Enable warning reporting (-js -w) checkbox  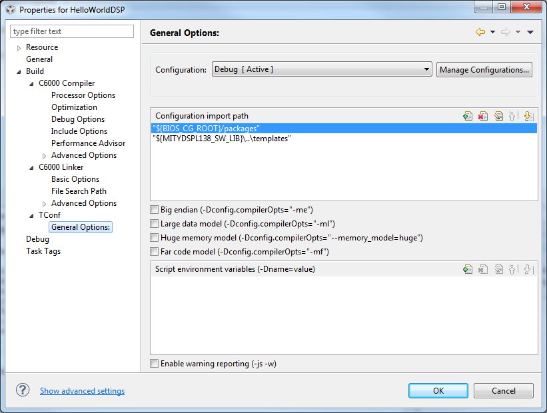[154, 364]
